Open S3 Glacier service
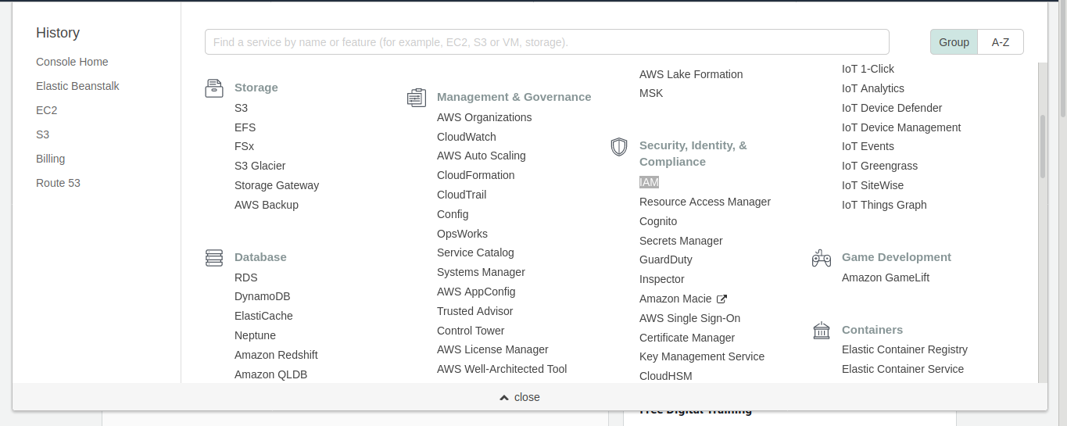This screenshot has width=1067, height=426. pos(260,166)
